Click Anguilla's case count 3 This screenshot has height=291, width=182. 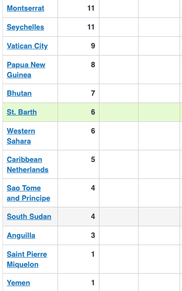point(93,235)
